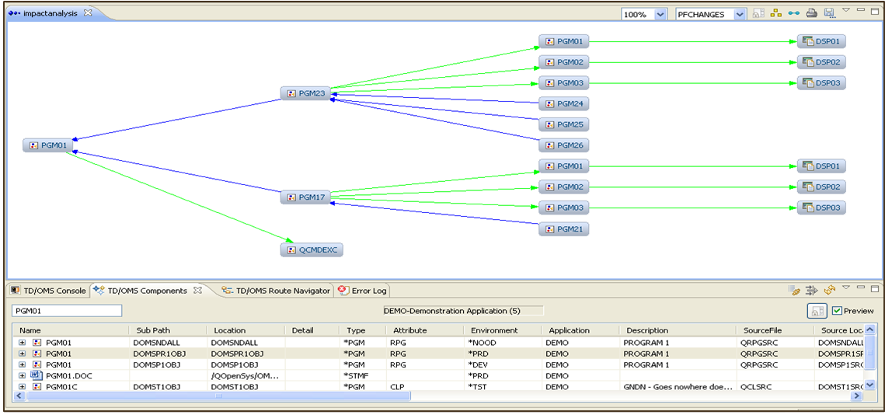Print the impact analysis diagram
885x415 pixels.
click(x=811, y=13)
